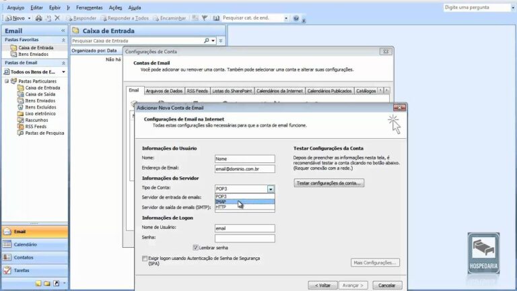Click the Folder List icon

(x=47, y=284)
